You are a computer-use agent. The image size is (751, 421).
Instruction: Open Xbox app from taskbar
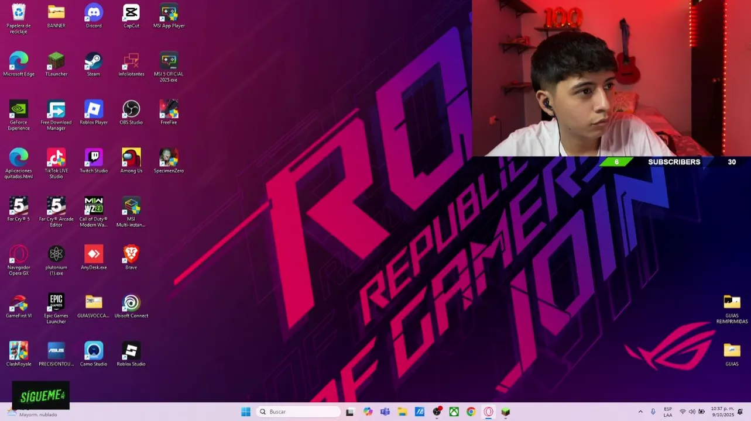(454, 412)
